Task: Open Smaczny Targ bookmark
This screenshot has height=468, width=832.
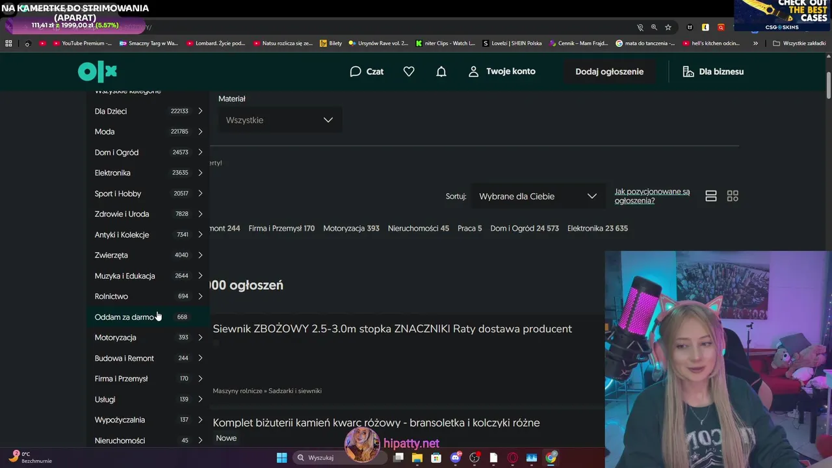Action: click(149, 44)
